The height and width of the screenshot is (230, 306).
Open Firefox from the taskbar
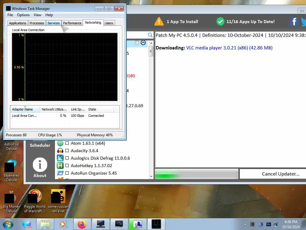point(82,224)
